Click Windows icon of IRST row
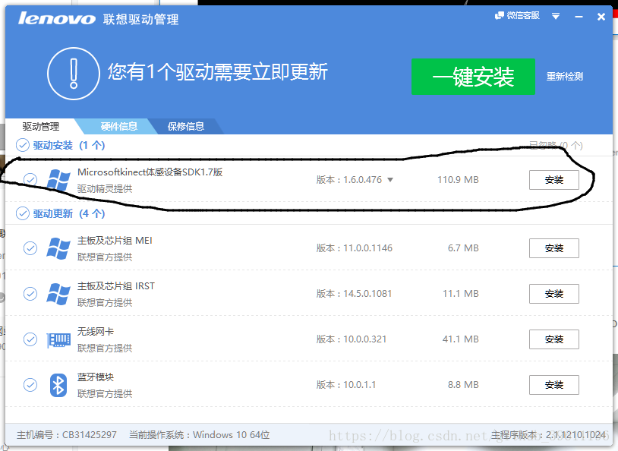The height and width of the screenshot is (451, 618). pyautogui.click(x=58, y=294)
